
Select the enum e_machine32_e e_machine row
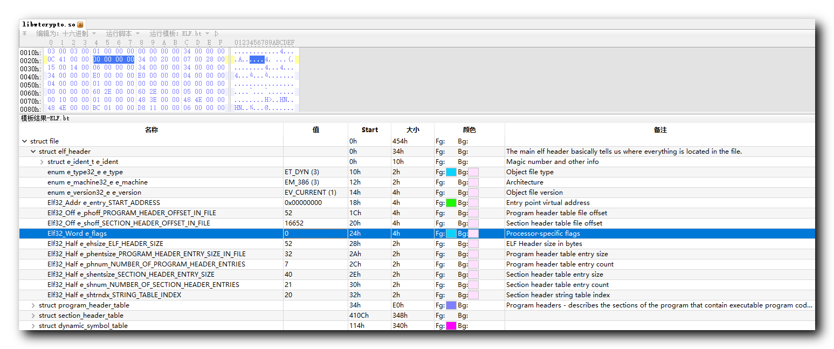click(417, 182)
